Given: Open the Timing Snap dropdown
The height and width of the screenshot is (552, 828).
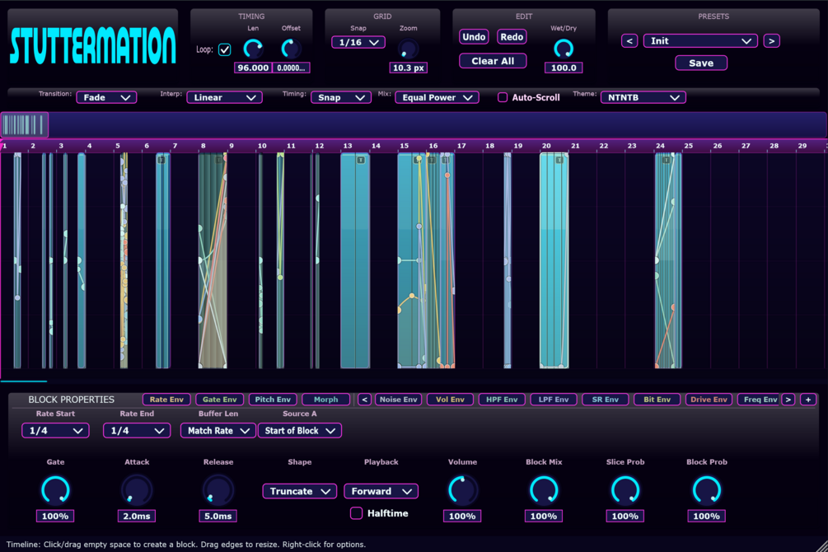Looking at the screenshot, I should (341, 97).
